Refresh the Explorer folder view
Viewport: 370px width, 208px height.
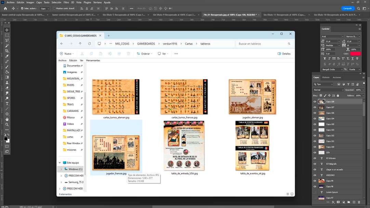pyautogui.click(x=89, y=44)
